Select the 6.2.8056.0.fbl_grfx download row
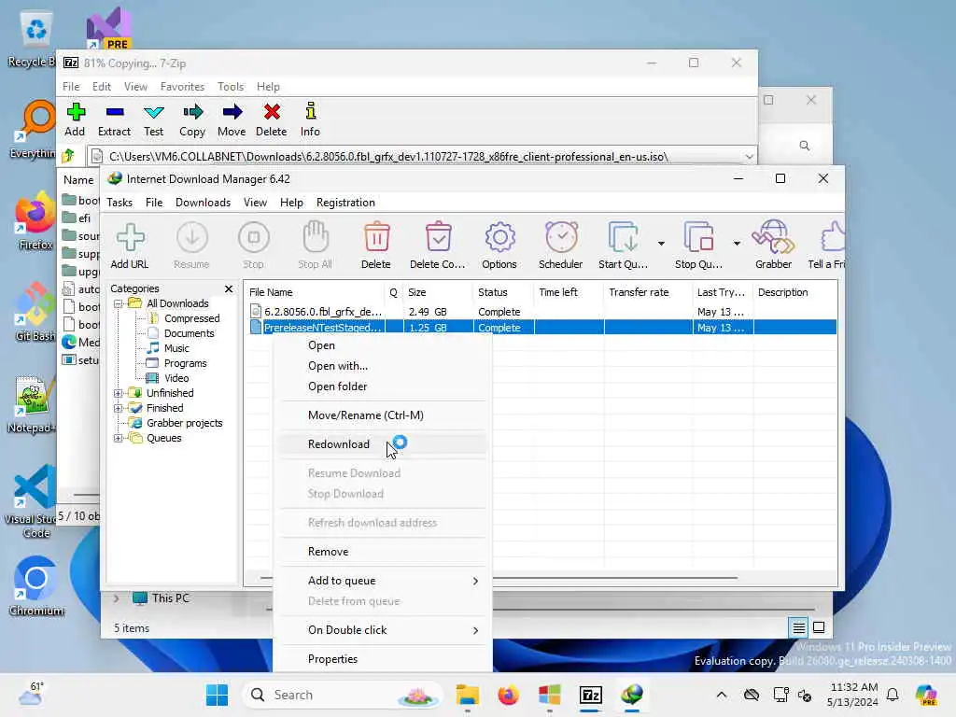The image size is (956, 717). (x=541, y=312)
